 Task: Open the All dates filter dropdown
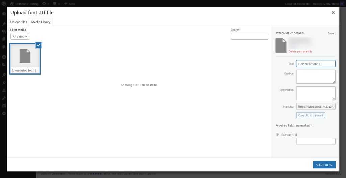point(20,36)
